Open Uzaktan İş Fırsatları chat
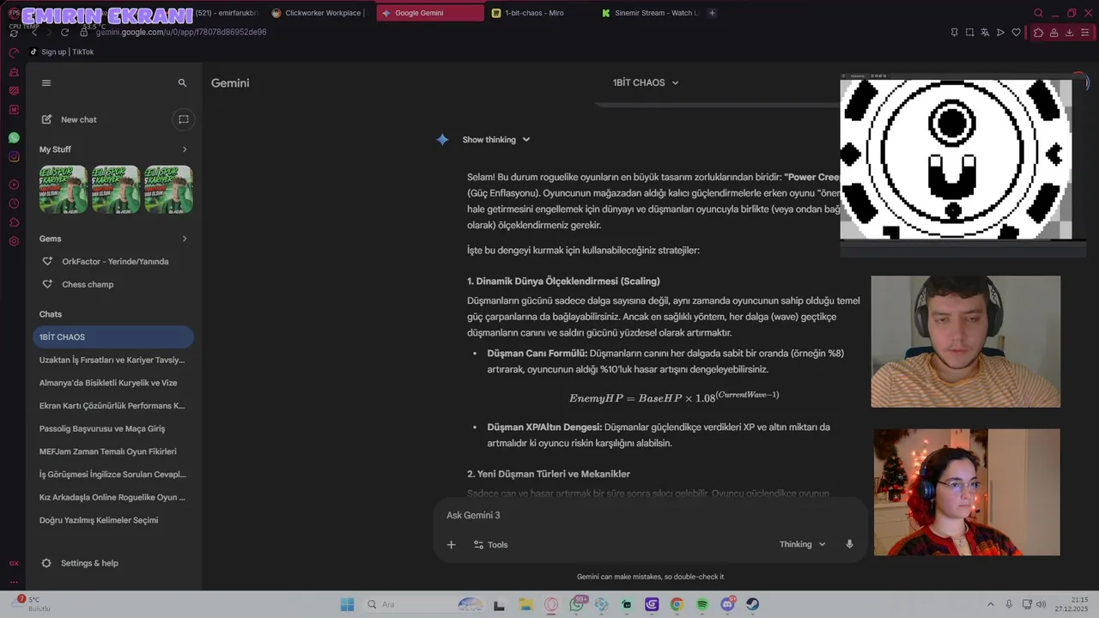1099x618 pixels. (113, 360)
